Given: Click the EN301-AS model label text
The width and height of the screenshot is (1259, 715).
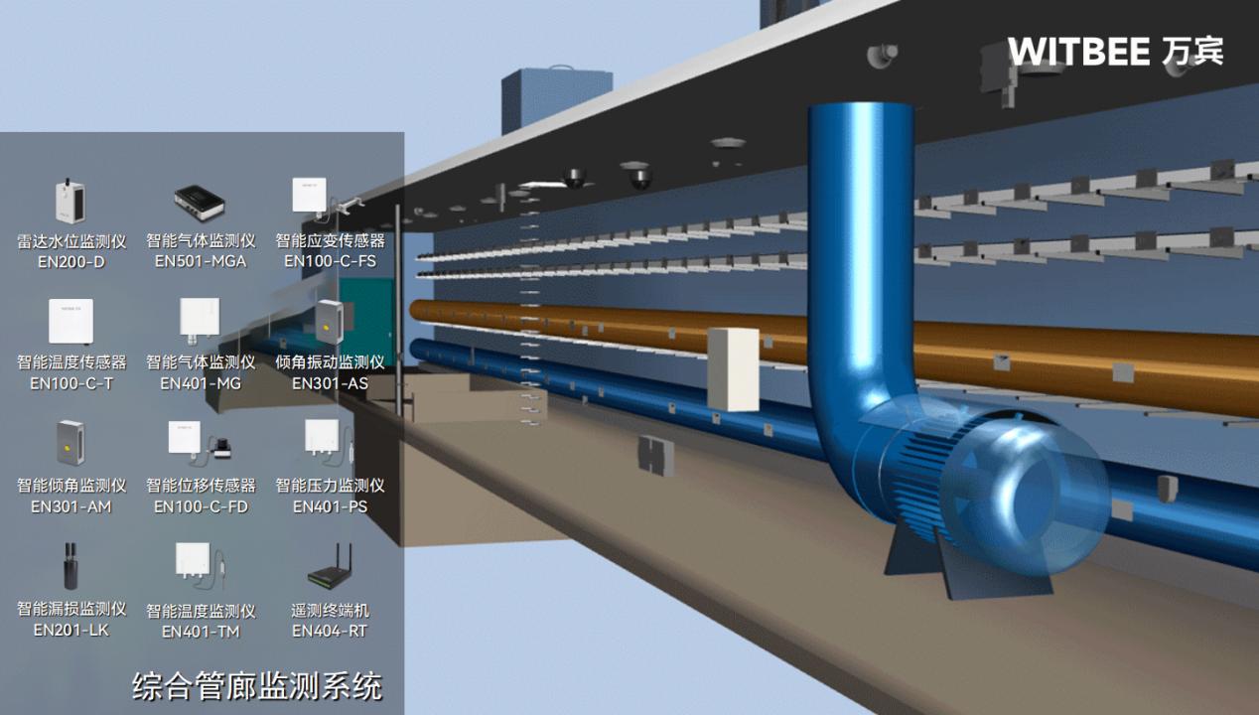Looking at the screenshot, I should pos(330,383).
